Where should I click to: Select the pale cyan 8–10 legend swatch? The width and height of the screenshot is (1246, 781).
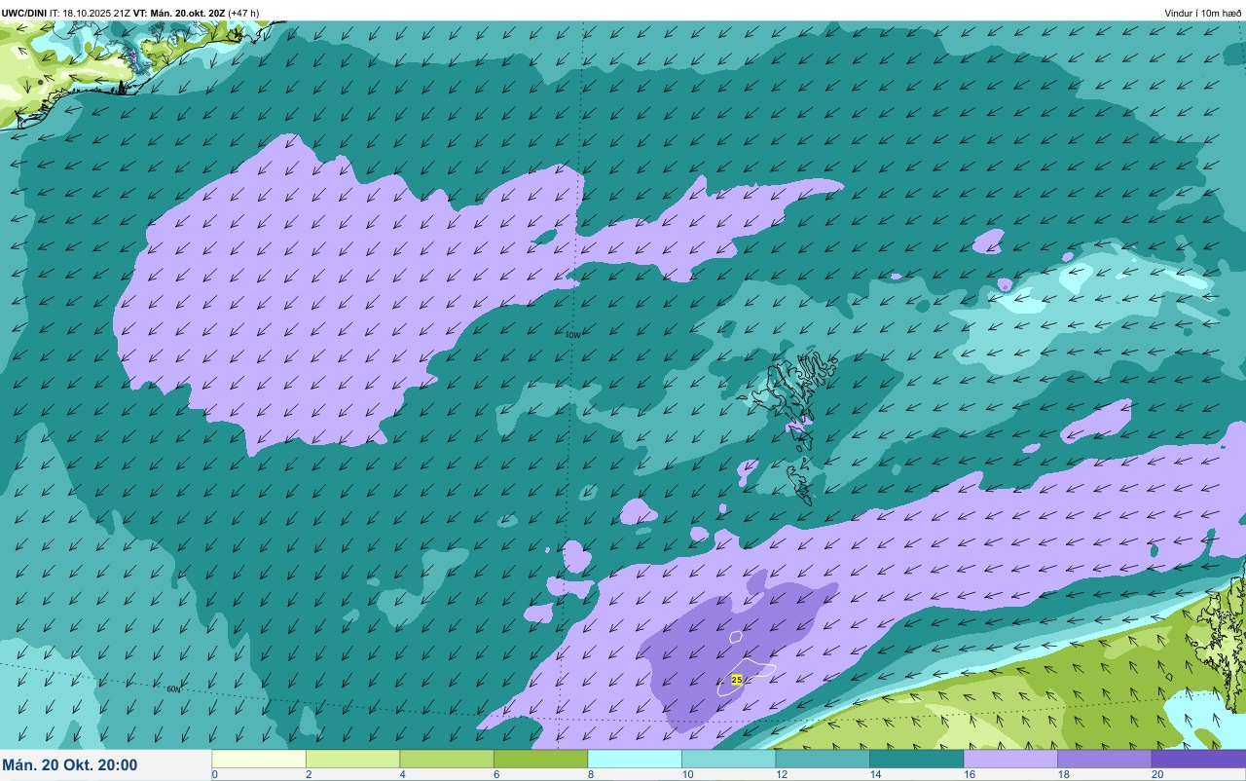(635, 759)
